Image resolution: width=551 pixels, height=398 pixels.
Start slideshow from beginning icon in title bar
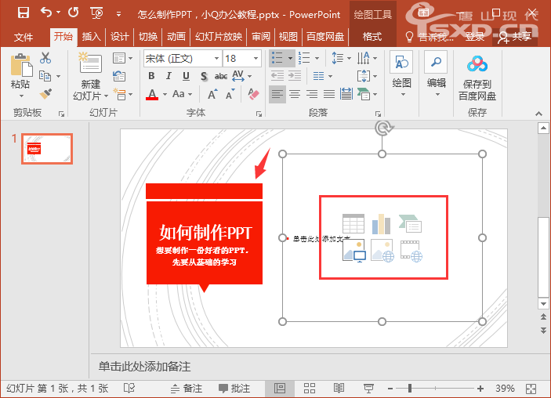[96, 13]
